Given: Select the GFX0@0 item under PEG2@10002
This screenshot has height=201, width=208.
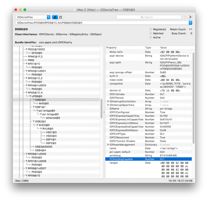Looking at the screenshot, I should pos(37,53).
